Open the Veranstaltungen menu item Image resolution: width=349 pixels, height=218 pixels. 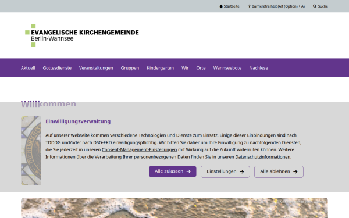click(96, 68)
